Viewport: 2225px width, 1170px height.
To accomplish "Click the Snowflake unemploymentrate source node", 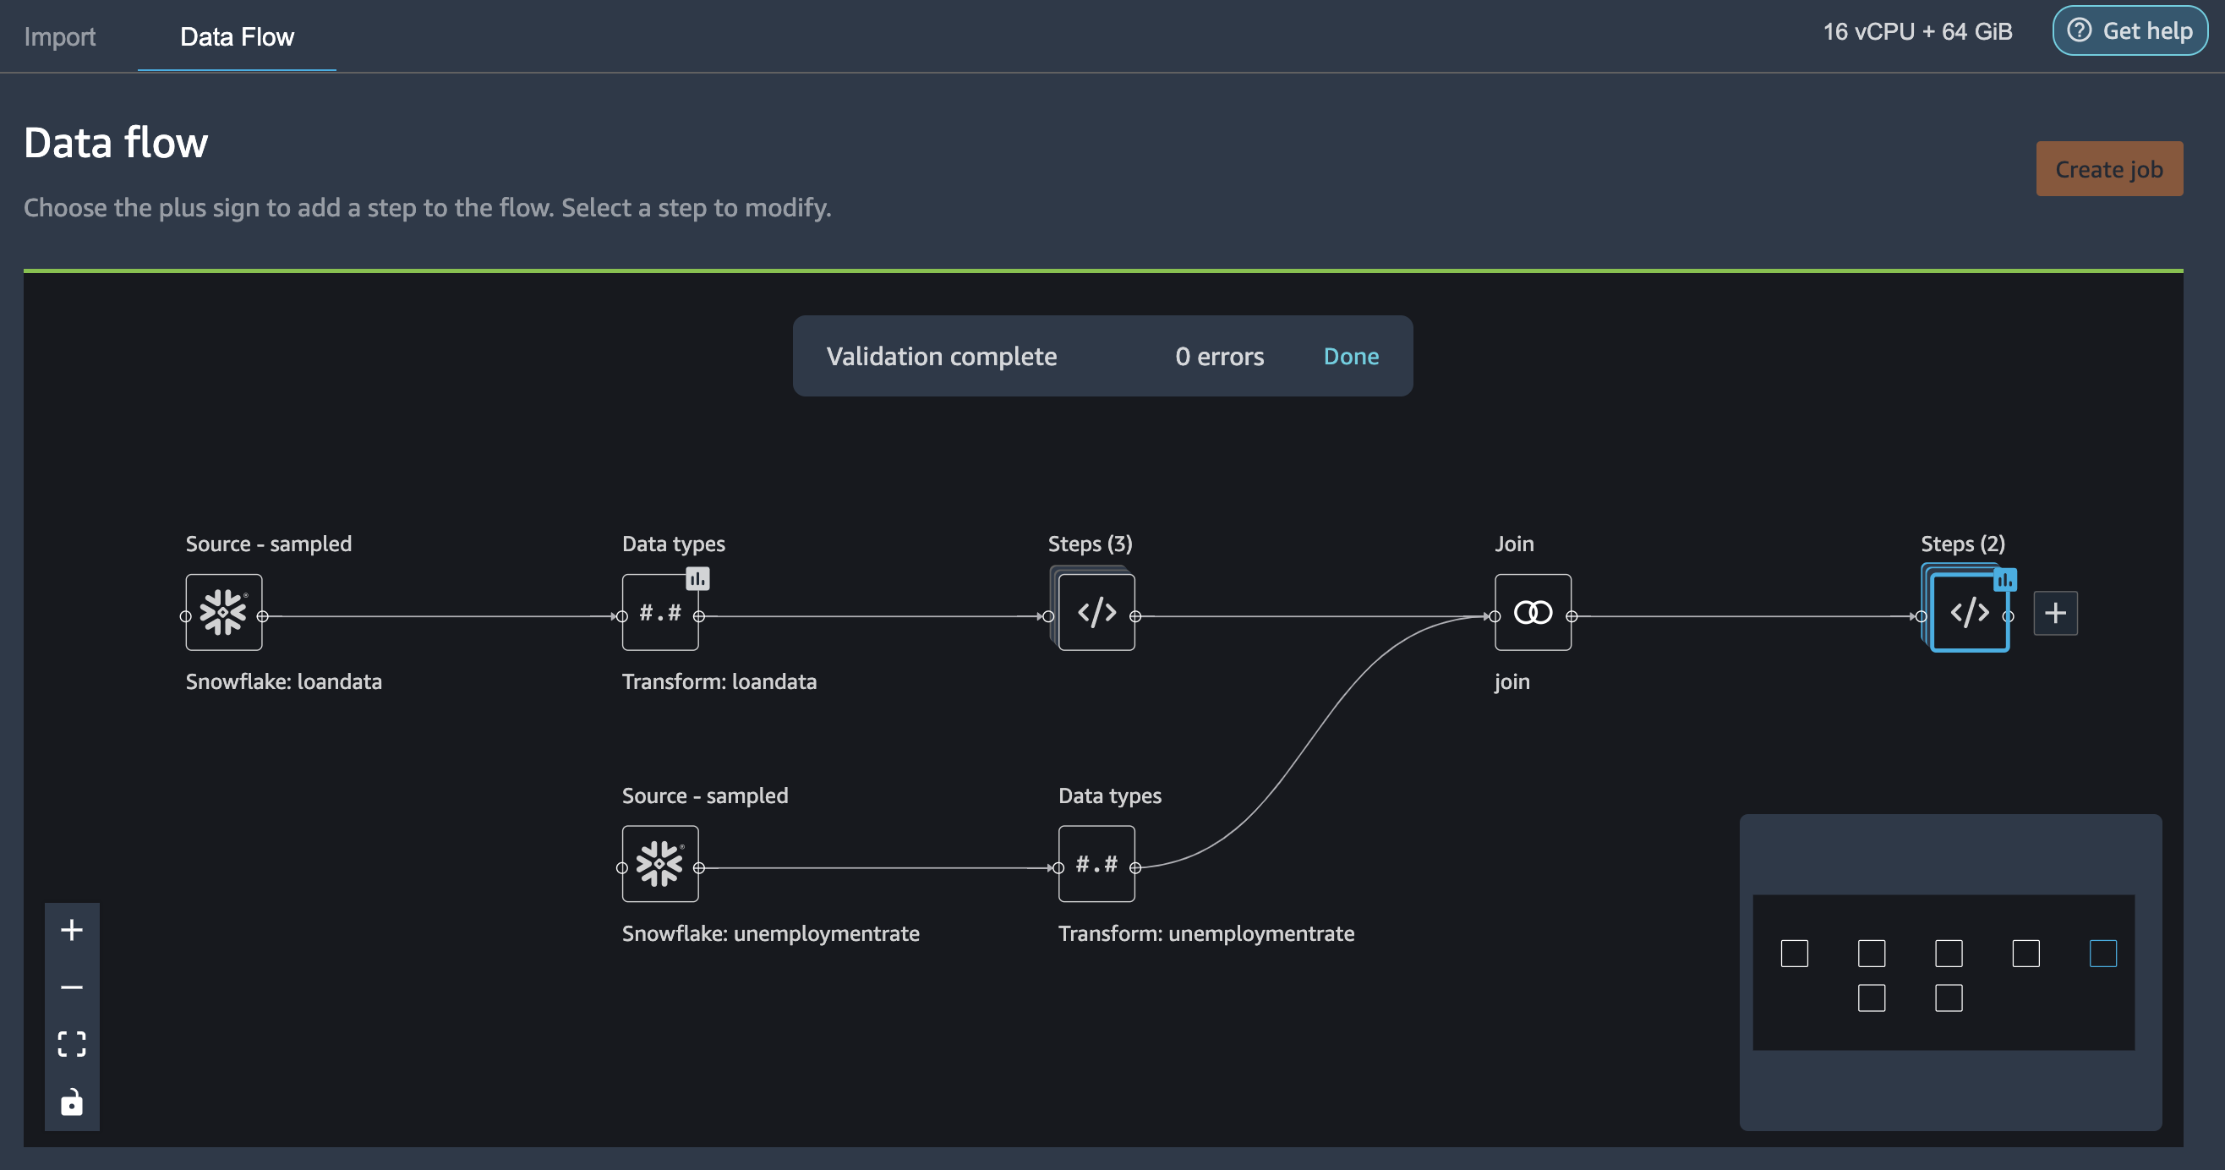I will 660,863.
